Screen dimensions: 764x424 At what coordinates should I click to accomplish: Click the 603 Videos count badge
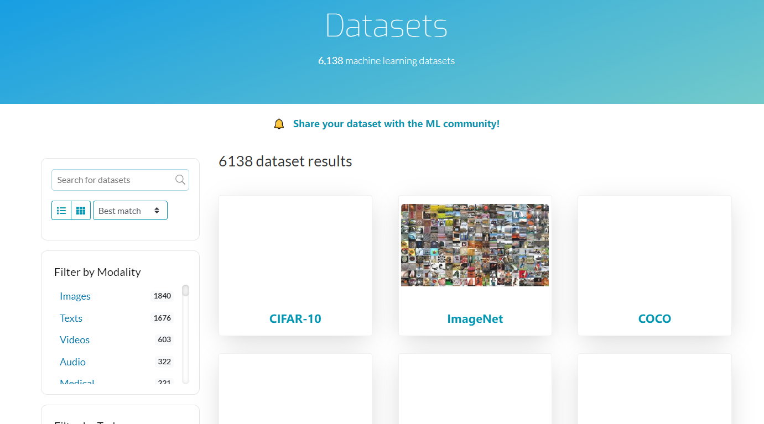point(164,340)
